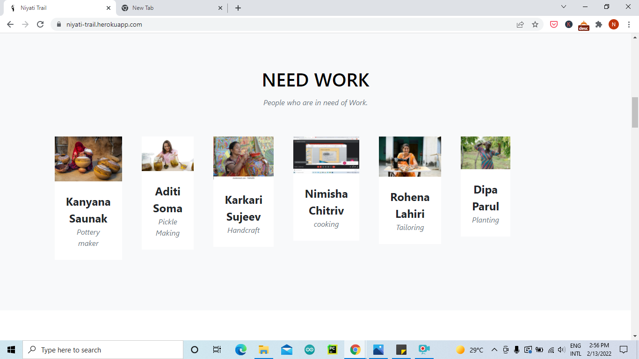This screenshot has width=639, height=359.
Task: Click Kanyana Saunak's pottery photo
Action: pyautogui.click(x=88, y=158)
